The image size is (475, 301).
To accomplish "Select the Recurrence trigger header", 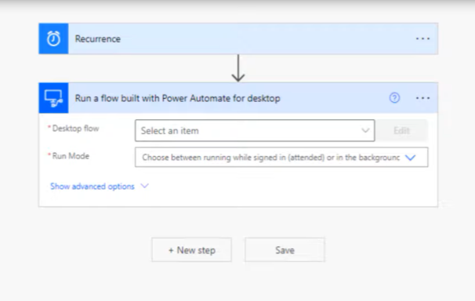I will (238, 38).
